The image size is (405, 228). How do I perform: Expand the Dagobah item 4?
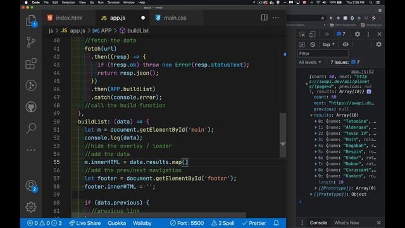click(316, 146)
